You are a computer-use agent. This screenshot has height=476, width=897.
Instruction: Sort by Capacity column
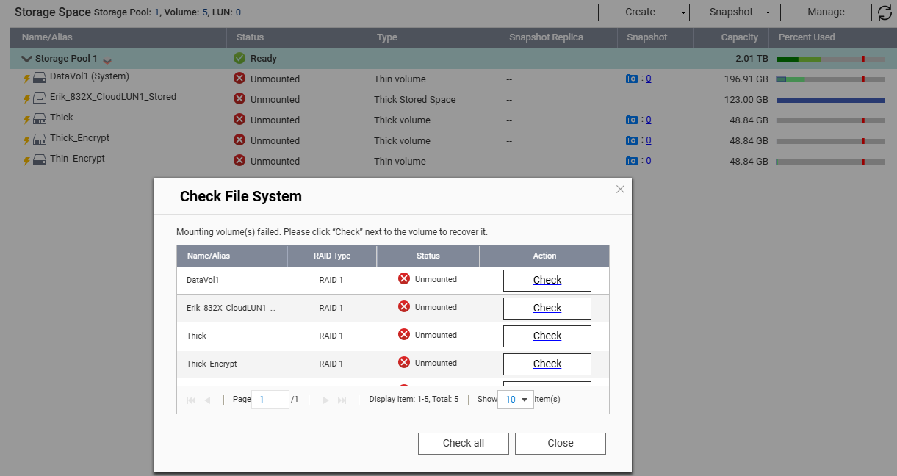click(730, 37)
